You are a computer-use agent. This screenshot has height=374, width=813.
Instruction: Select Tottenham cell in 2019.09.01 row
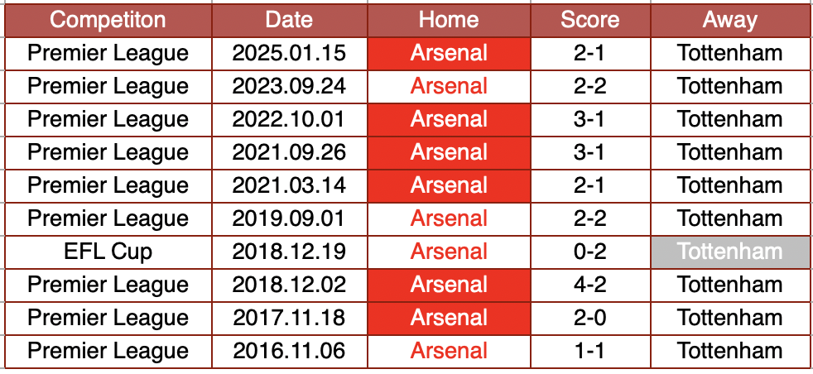tap(729, 218)
